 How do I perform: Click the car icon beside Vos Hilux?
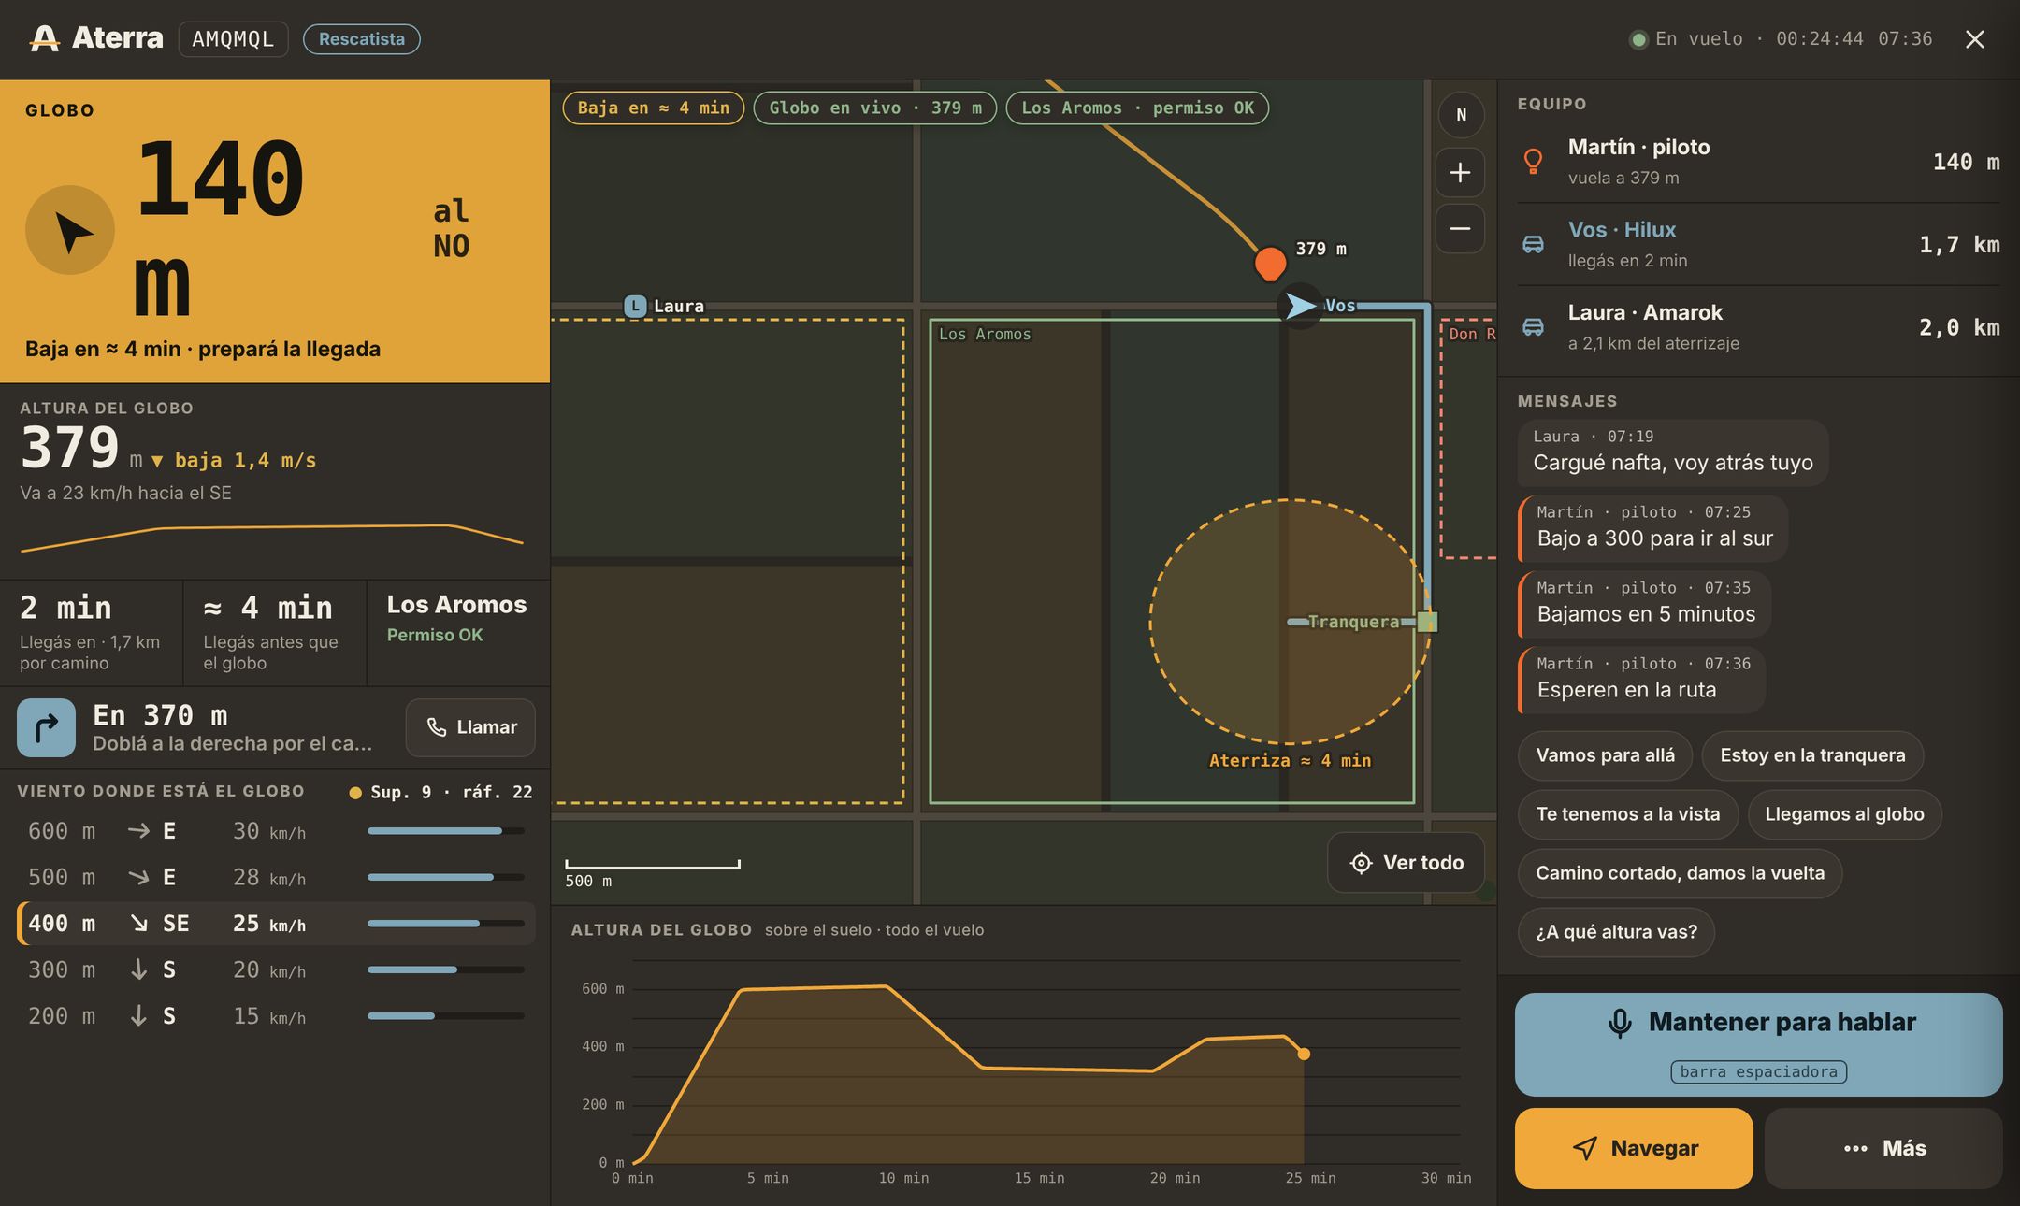(x=1533, y=244)
